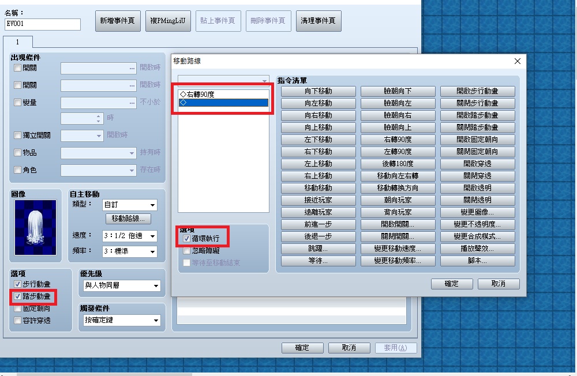Add the 臉朝向上 command
This screenshot has height=376, width=577.
pyautogui.click(x=398, y=127)
